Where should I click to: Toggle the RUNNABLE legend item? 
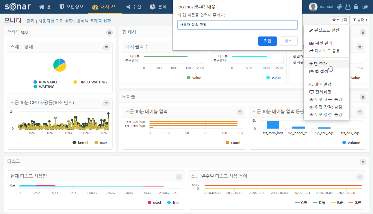46,82
